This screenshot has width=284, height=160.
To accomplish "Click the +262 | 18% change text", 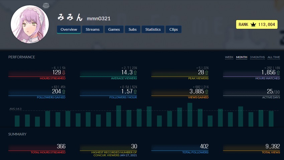I will coord(272,68).
